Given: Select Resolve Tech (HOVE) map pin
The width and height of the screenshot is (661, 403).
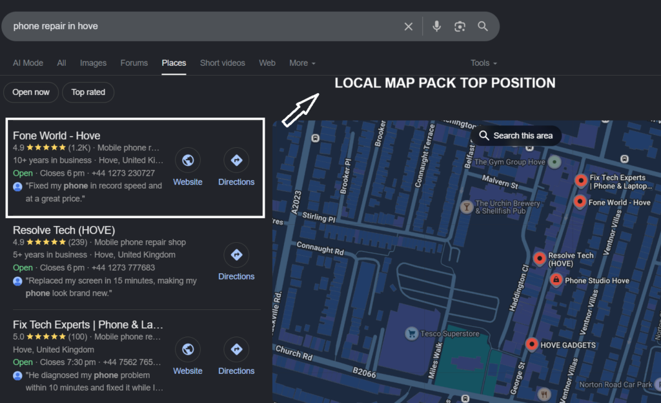Looking at the screenshot, I should coord(540,258).
